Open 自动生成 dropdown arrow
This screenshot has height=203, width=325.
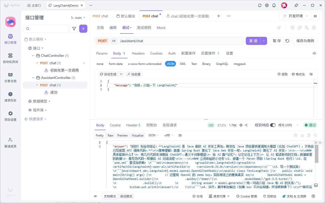[x=121, y=74]
